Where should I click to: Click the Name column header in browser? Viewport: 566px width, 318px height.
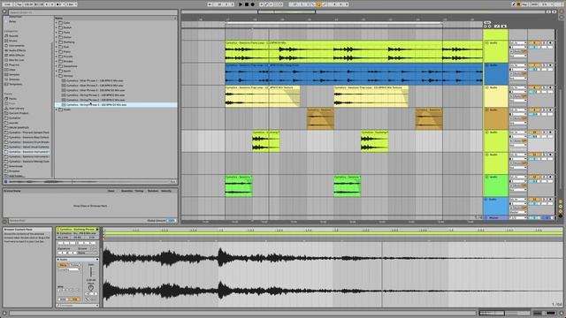(x=59, y=18)
